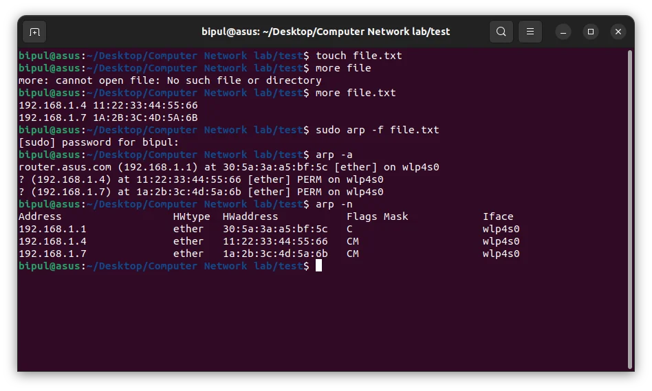The height and width of the screenshot is (391, 652).
Task: Click the 'more: cannot open file' error line
Action: pos(170,80)
